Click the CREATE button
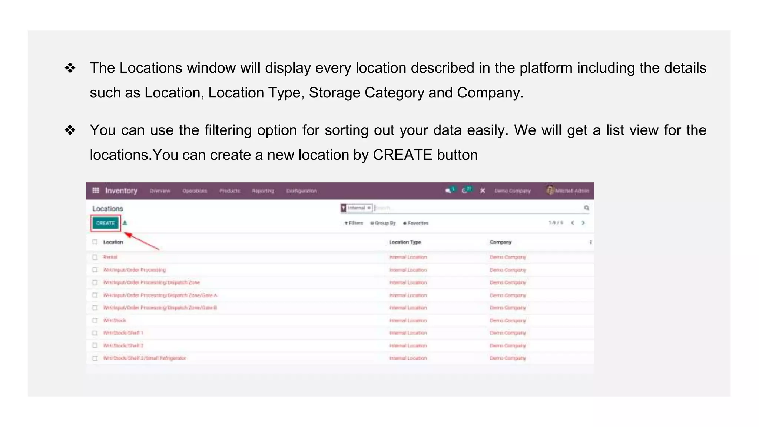759x427 pixels. pos(106,223)
